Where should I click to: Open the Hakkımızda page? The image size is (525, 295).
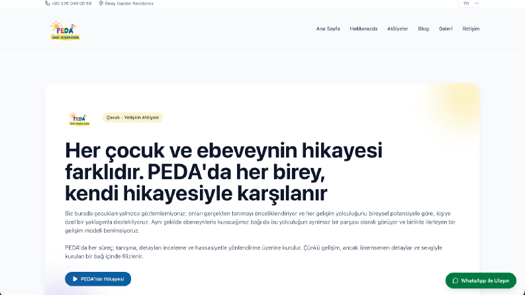tap(363, 28)
